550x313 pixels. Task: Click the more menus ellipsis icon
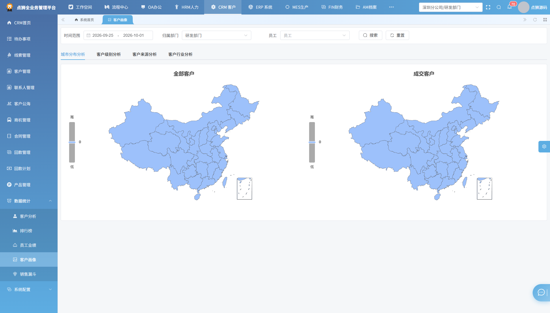[392, 7]
